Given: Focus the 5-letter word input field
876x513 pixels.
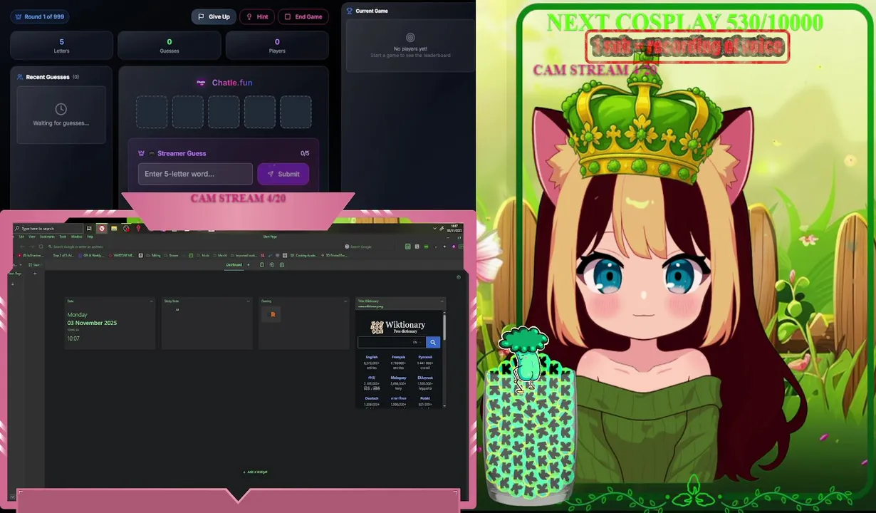Looking at the screenshot, I should click(x=195, y=174).
